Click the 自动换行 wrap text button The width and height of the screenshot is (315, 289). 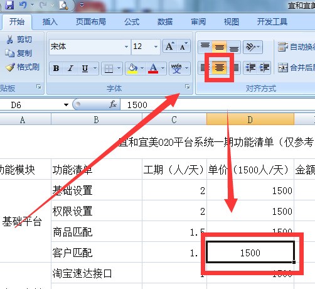tap(296, 47)
